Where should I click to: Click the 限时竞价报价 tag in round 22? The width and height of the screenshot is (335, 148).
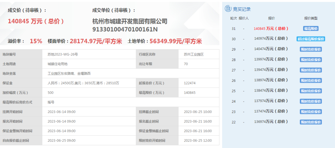[311, 122]
